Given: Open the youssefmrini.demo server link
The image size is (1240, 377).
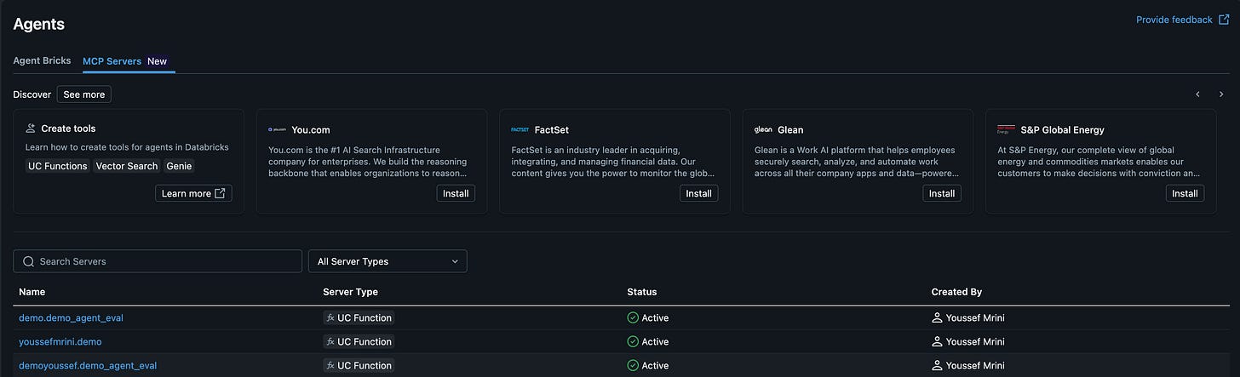Looking at the screenshot, I should tap(60, 341).
